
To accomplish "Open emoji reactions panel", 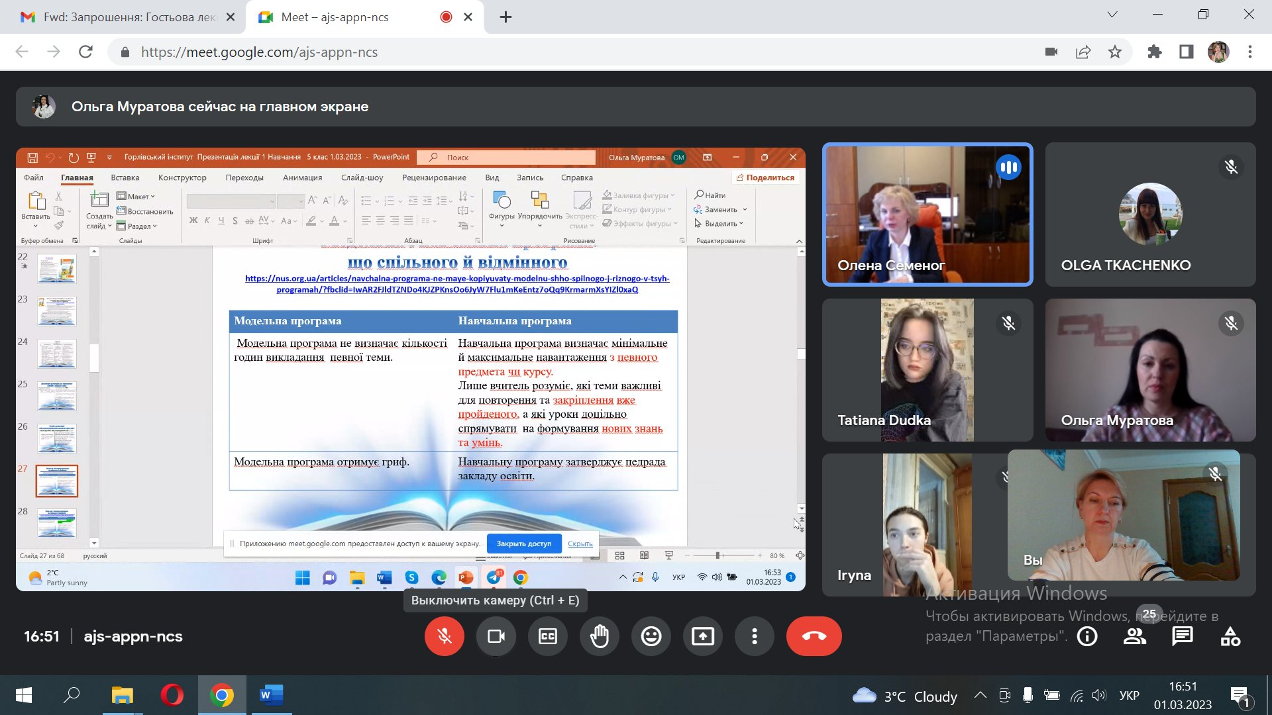I will [x=651, y=636].
